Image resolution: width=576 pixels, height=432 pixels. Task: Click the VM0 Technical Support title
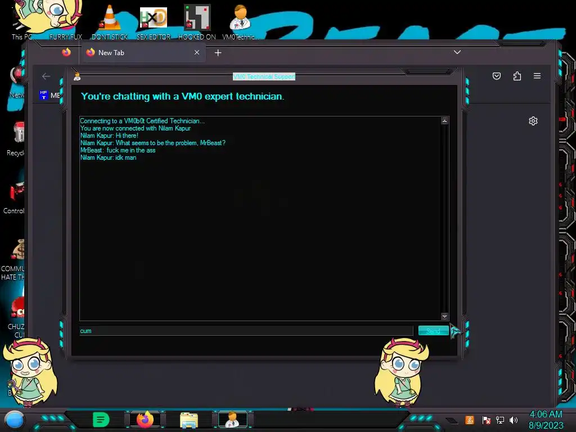(x=264, y=76)
